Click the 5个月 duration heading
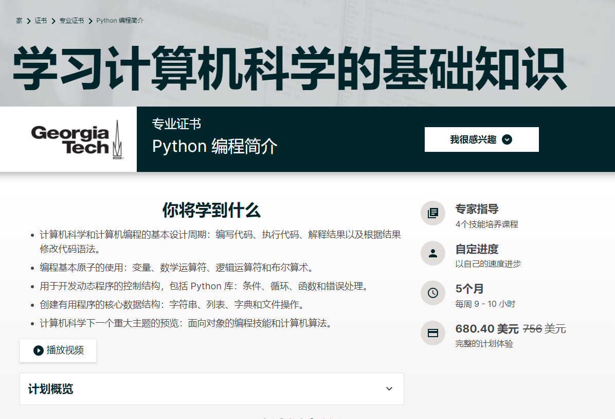Viewport: 615px width, 419px height. coord(469,289)
